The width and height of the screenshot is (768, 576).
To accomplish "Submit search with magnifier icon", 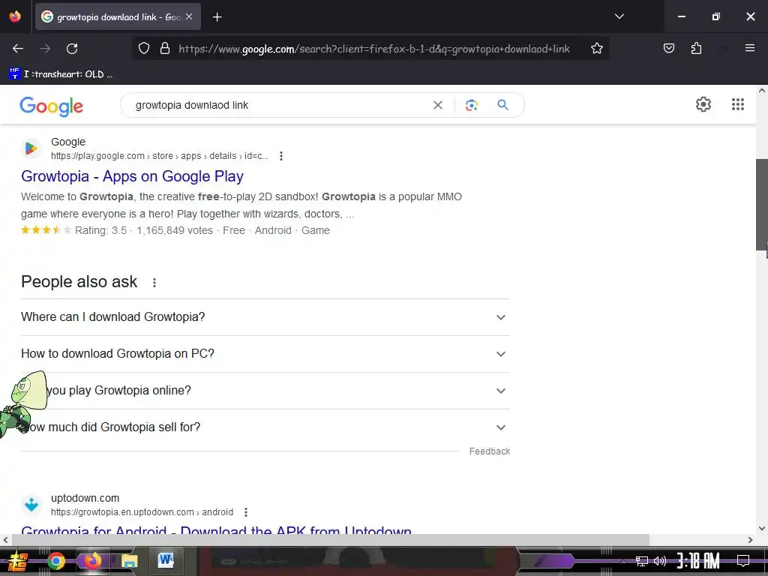I will (x=502, y=105).
